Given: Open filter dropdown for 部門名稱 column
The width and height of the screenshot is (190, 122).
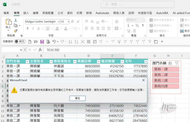Looking at the screenshot, I should (x=27, y=62).
